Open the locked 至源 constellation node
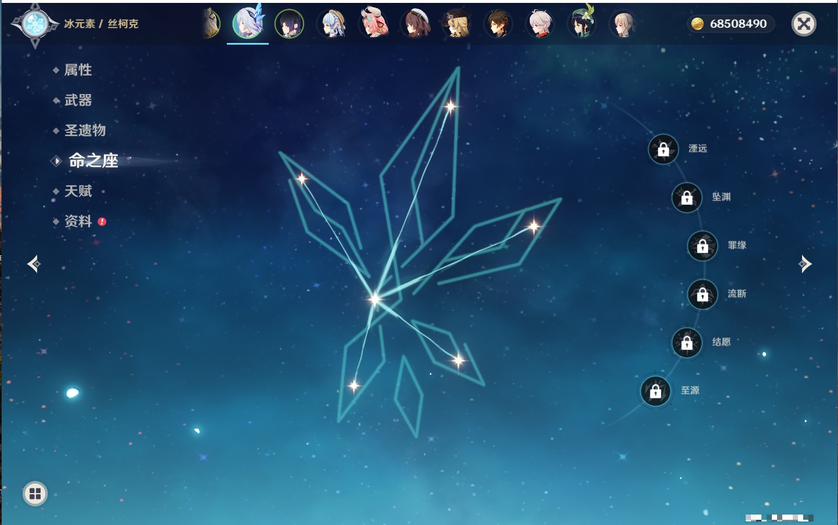The width and height of the screenshot is (838, 525). pyautogui.click(x=656, y=391)
